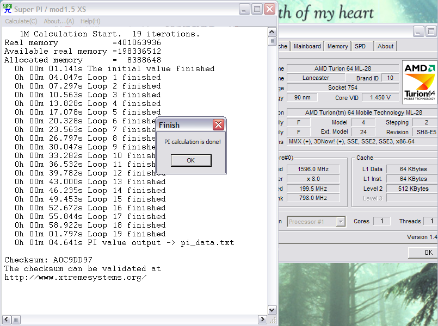Open the About...(A) menu
Image resolution: width=438 pixels, height=326 pixels.
tap(59, 21)
